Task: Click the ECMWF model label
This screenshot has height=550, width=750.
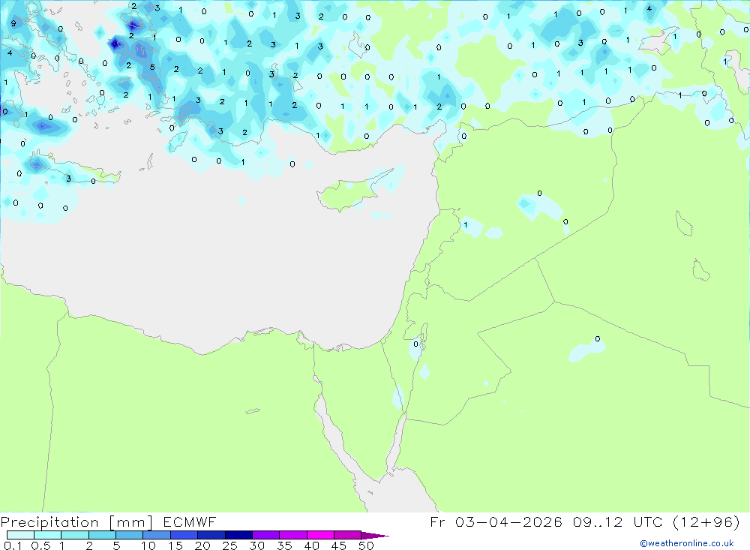Action: pyautogui.click(x=190, y=522)
